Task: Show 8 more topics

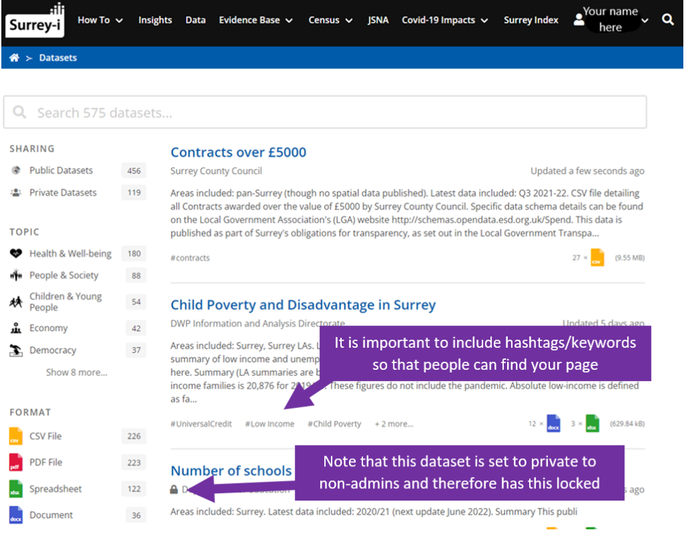Action: point(76,373)
